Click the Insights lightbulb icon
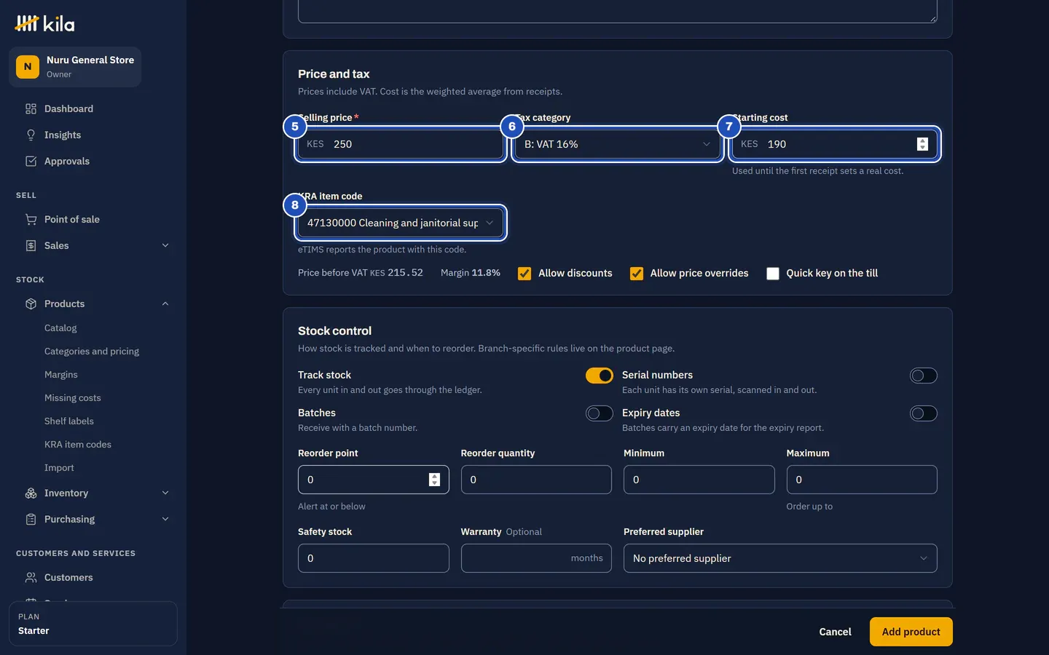This screenshot has height=655, width=1049. [x=31, y=135]
